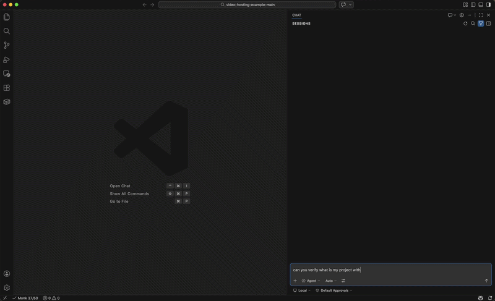This screenshot has height=301, width=495.
Task: Click the Show All Commands shortcut hint
Action: click(129, 194)
